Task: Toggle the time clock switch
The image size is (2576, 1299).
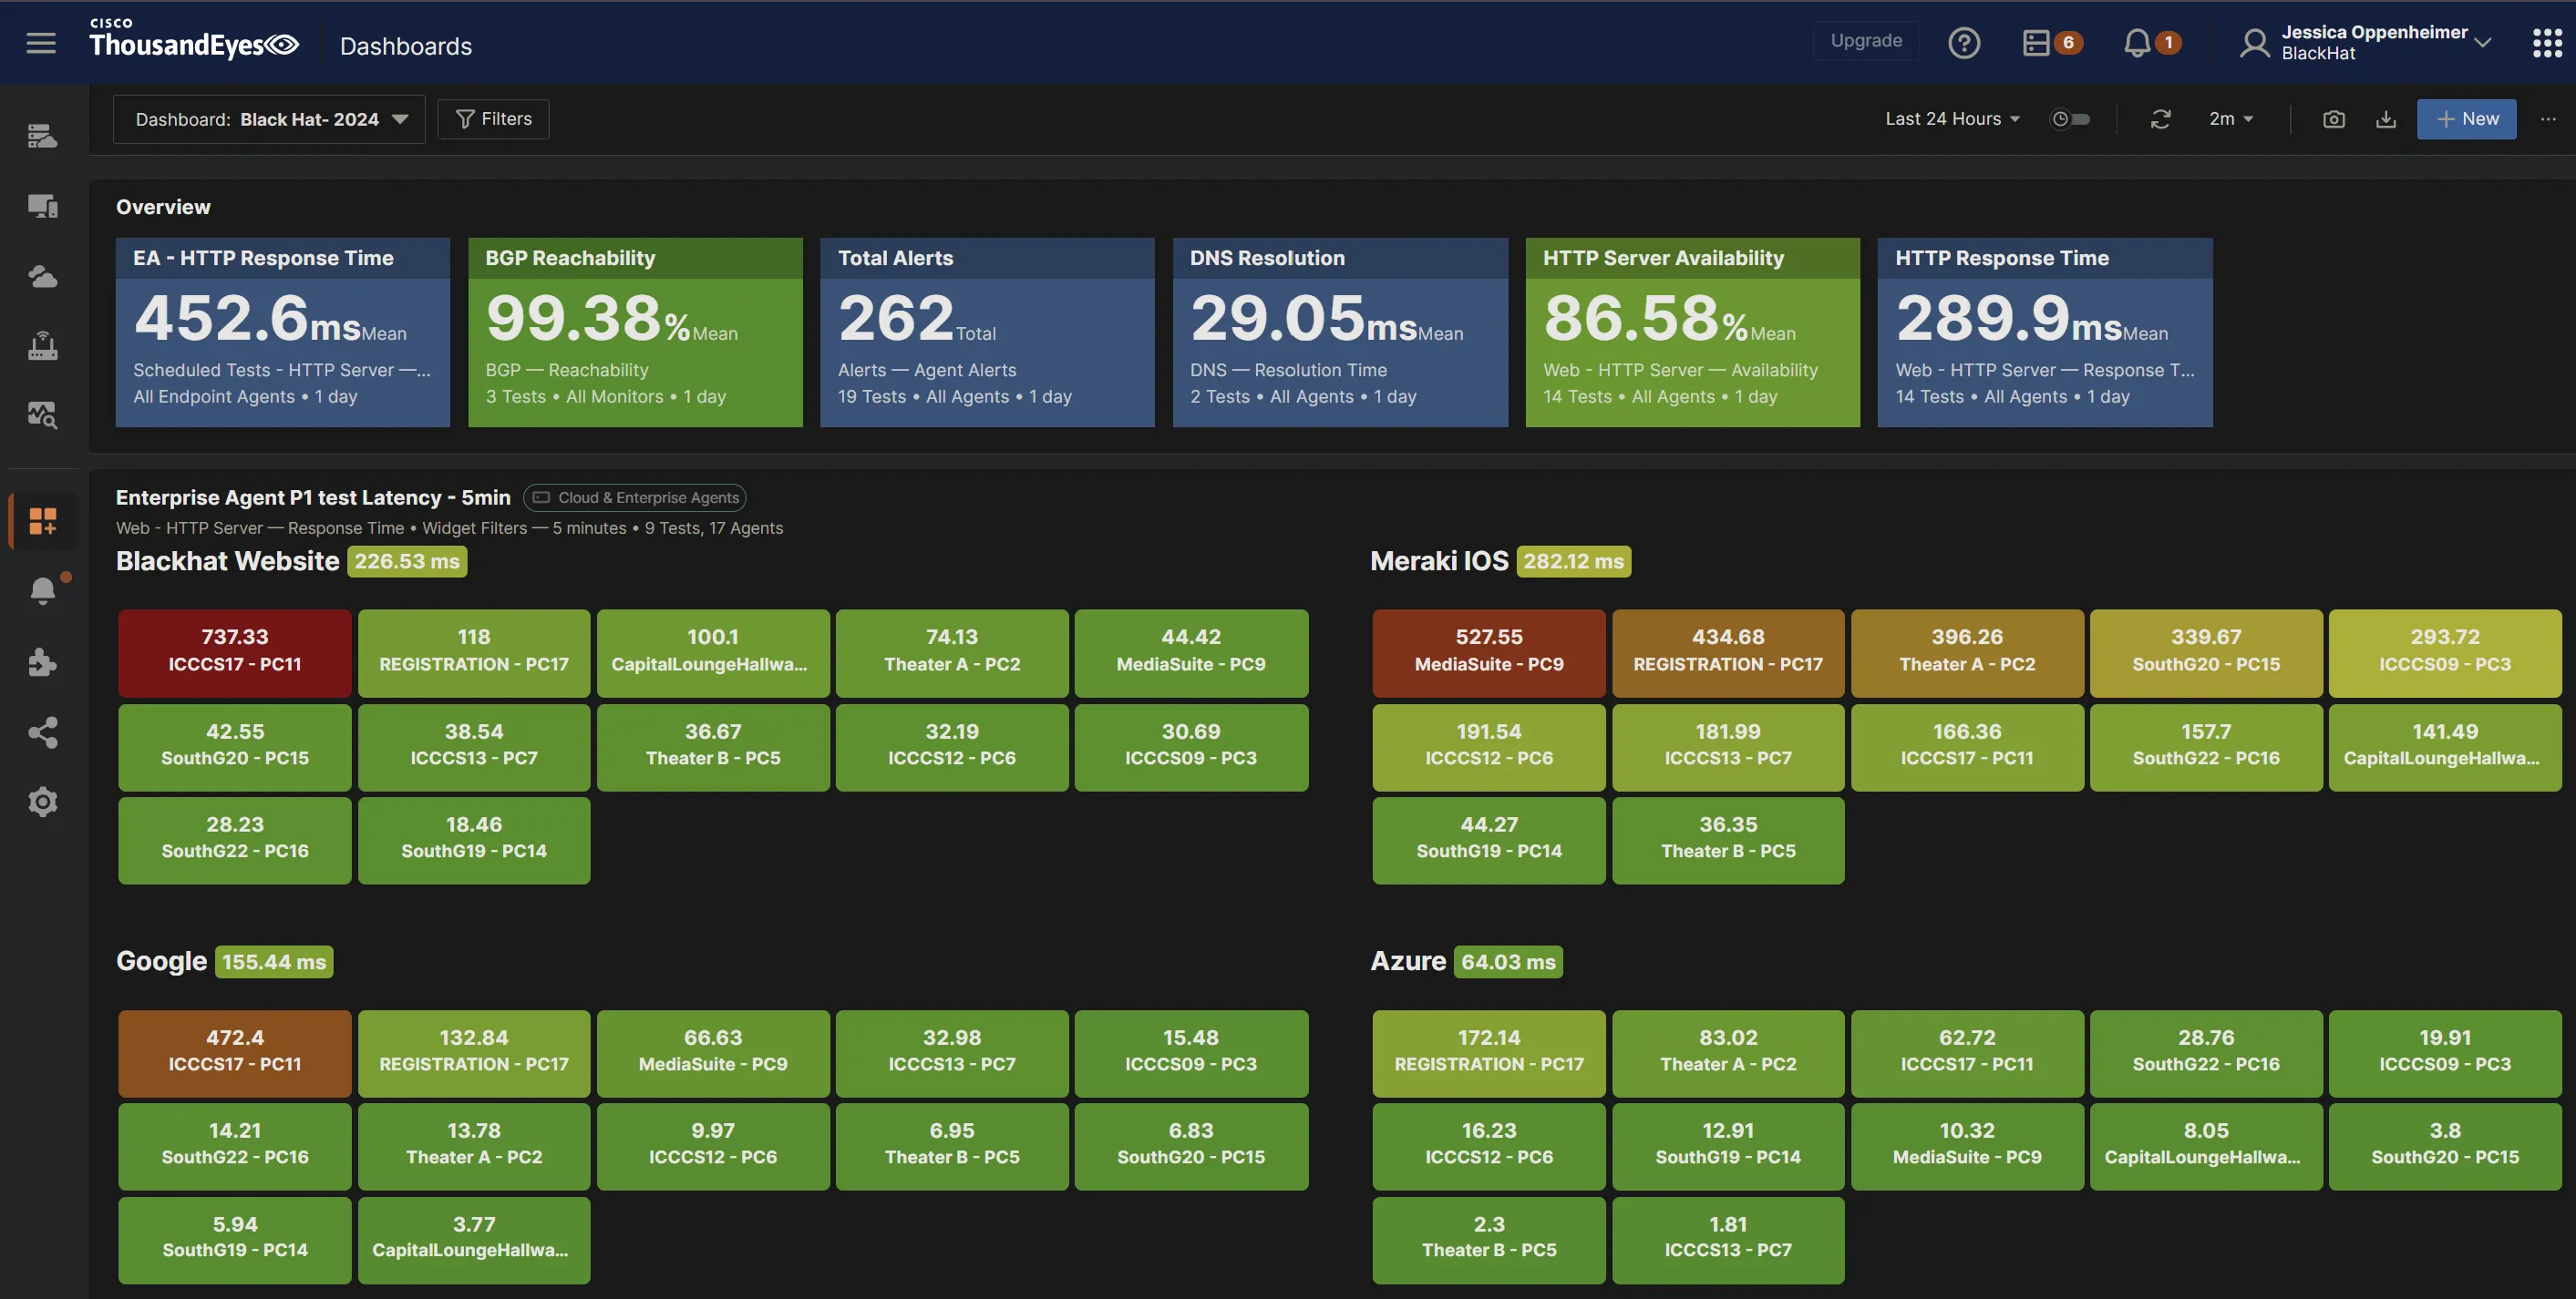Action: (x=2070, y=119)
